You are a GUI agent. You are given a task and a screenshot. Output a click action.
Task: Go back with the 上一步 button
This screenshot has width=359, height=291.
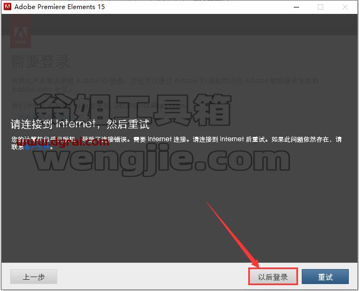pyautogui.click(x=34, y=277)
